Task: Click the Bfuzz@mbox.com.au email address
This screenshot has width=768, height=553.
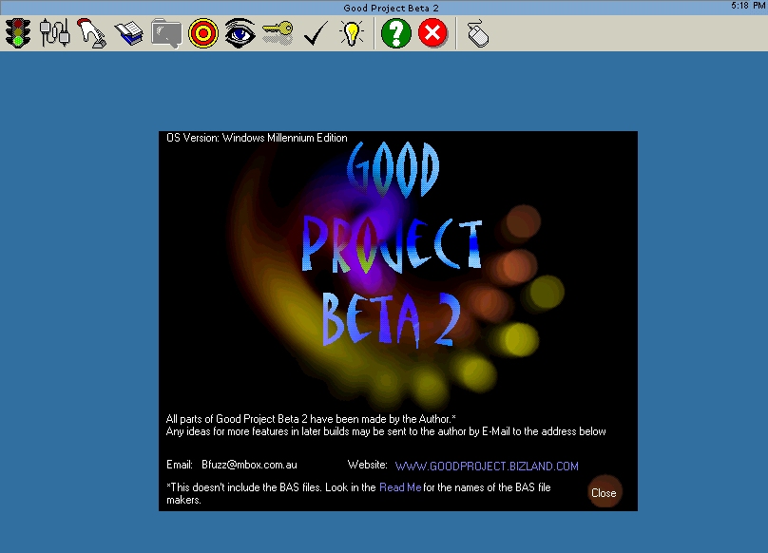Action: (249, 466)
